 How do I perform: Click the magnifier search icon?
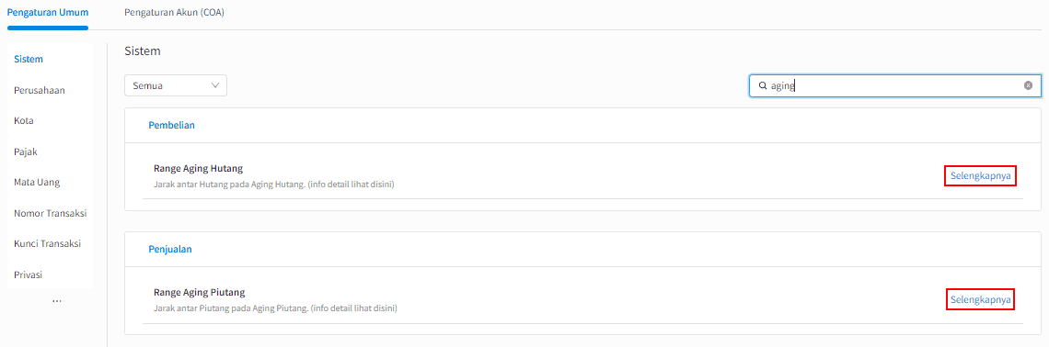coord(762,85)
